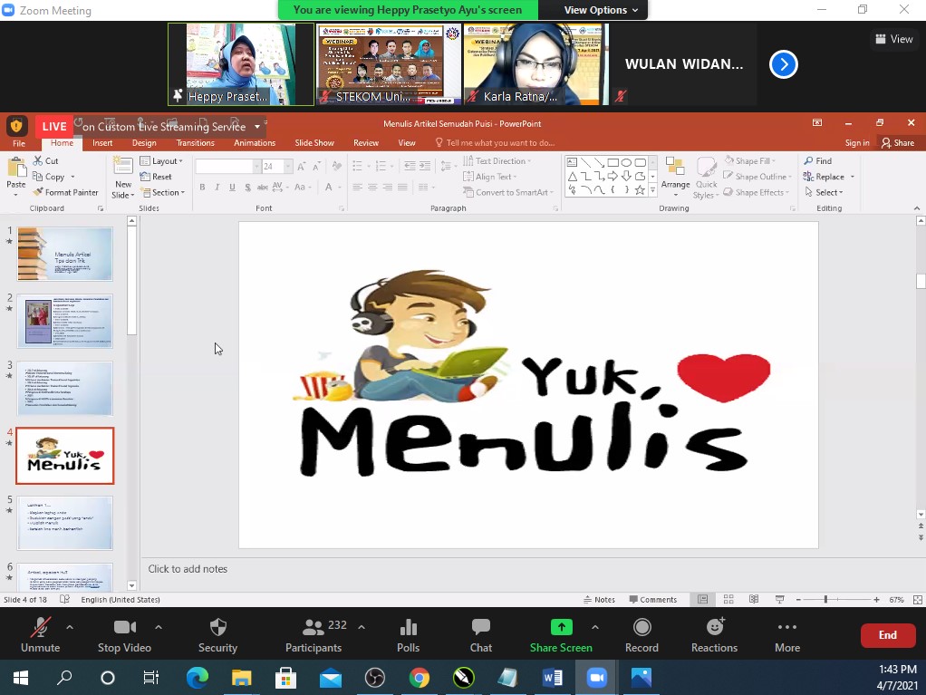Click Tell me what you want to do
Viewport: 926px width, 695px height.
pyautogui.click(x=495, y=143)
